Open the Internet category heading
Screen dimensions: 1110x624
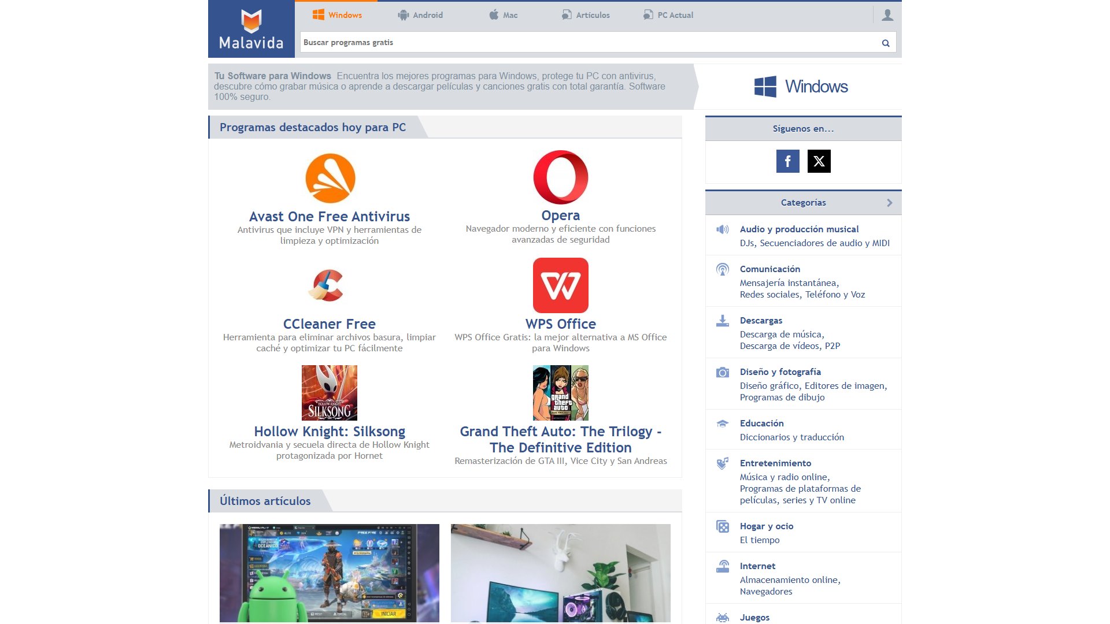click(x=757, y=566)
